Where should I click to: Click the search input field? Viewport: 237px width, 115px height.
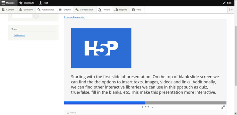22,16
